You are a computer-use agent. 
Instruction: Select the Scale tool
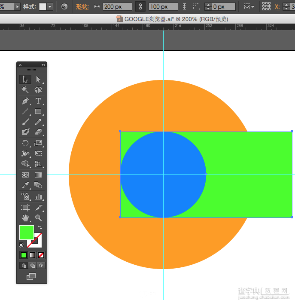click(38, 143)
